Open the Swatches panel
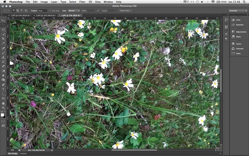This screenshot has height=156, width=249. click(x=239, y=25)
